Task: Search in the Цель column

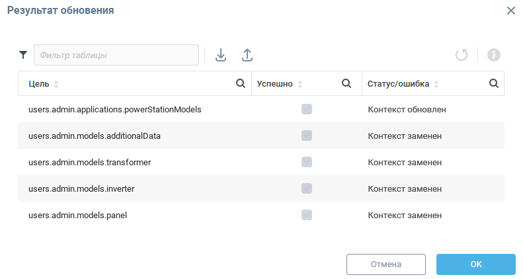Action: [241, 83]
